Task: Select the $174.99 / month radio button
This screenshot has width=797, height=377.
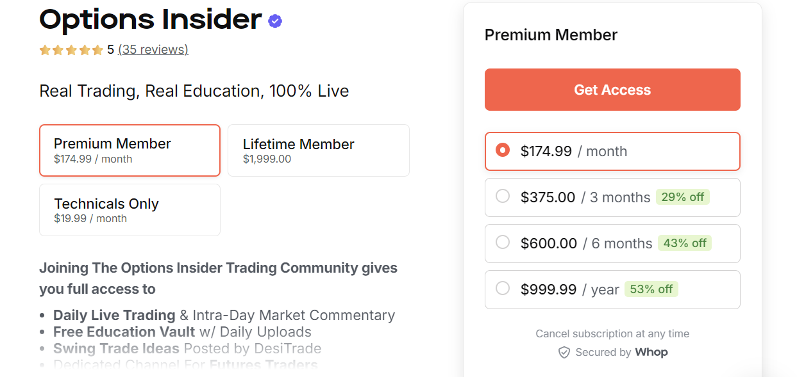Action: [x=503, y=150]
